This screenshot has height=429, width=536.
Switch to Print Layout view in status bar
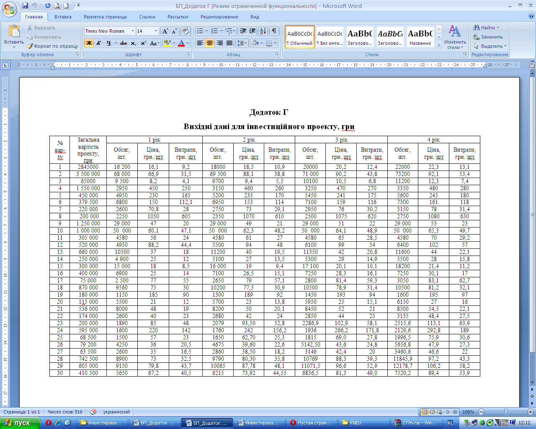pos(425,412)
